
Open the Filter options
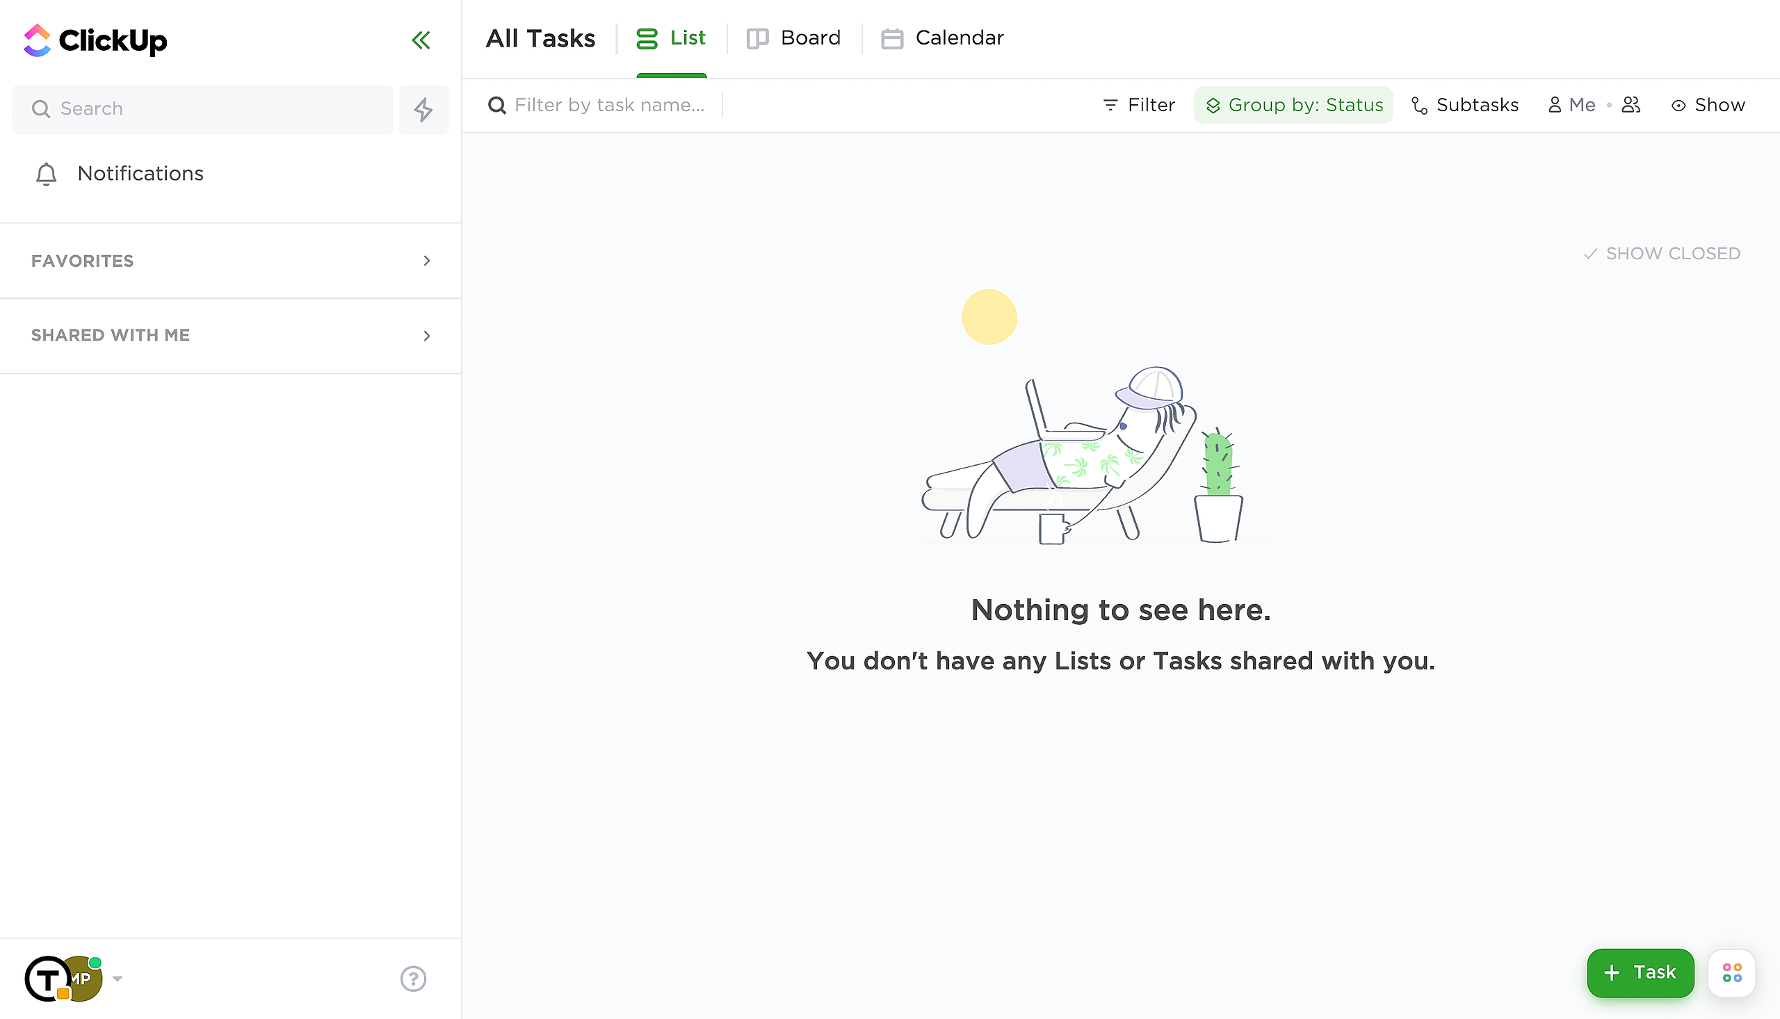[1139, 105]
